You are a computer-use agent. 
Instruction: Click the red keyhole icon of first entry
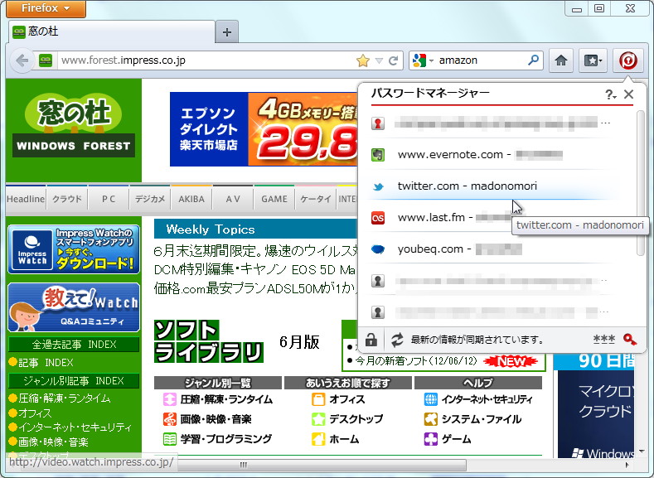(x=378, y=123)
